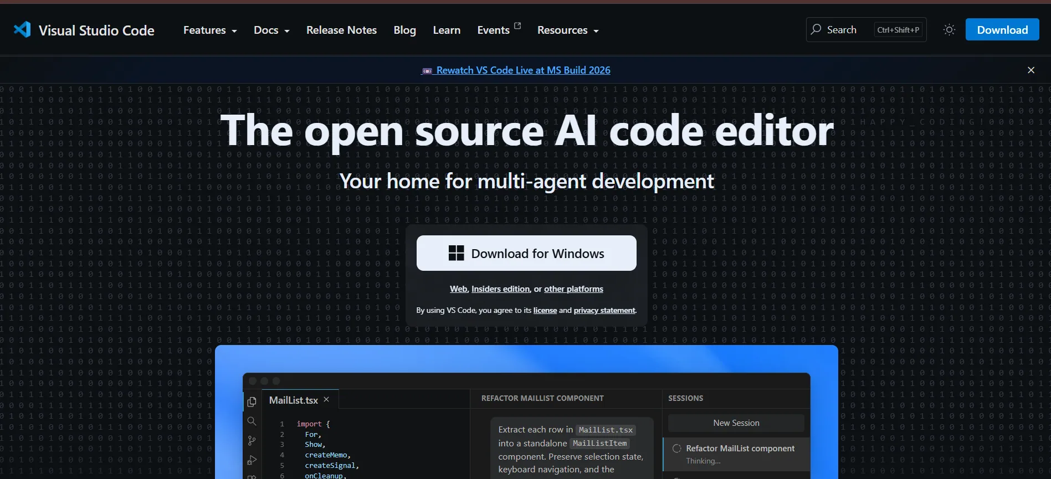
Task: Click the "import {" code line
Action: (313, 424)
